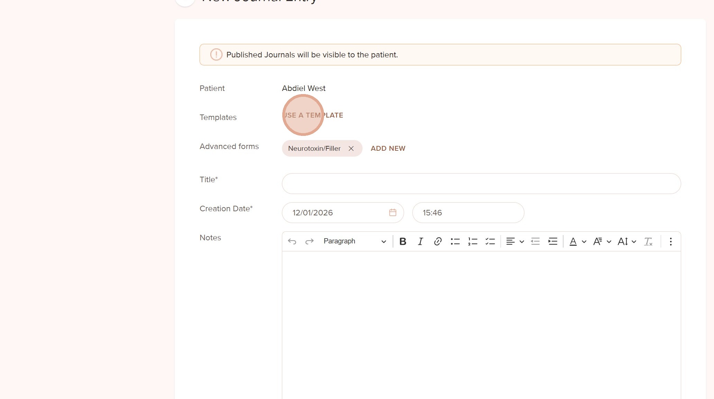Click the undo arrow in notes toolbar
Viewport: 714px width, 399px height.
[292, 241]
